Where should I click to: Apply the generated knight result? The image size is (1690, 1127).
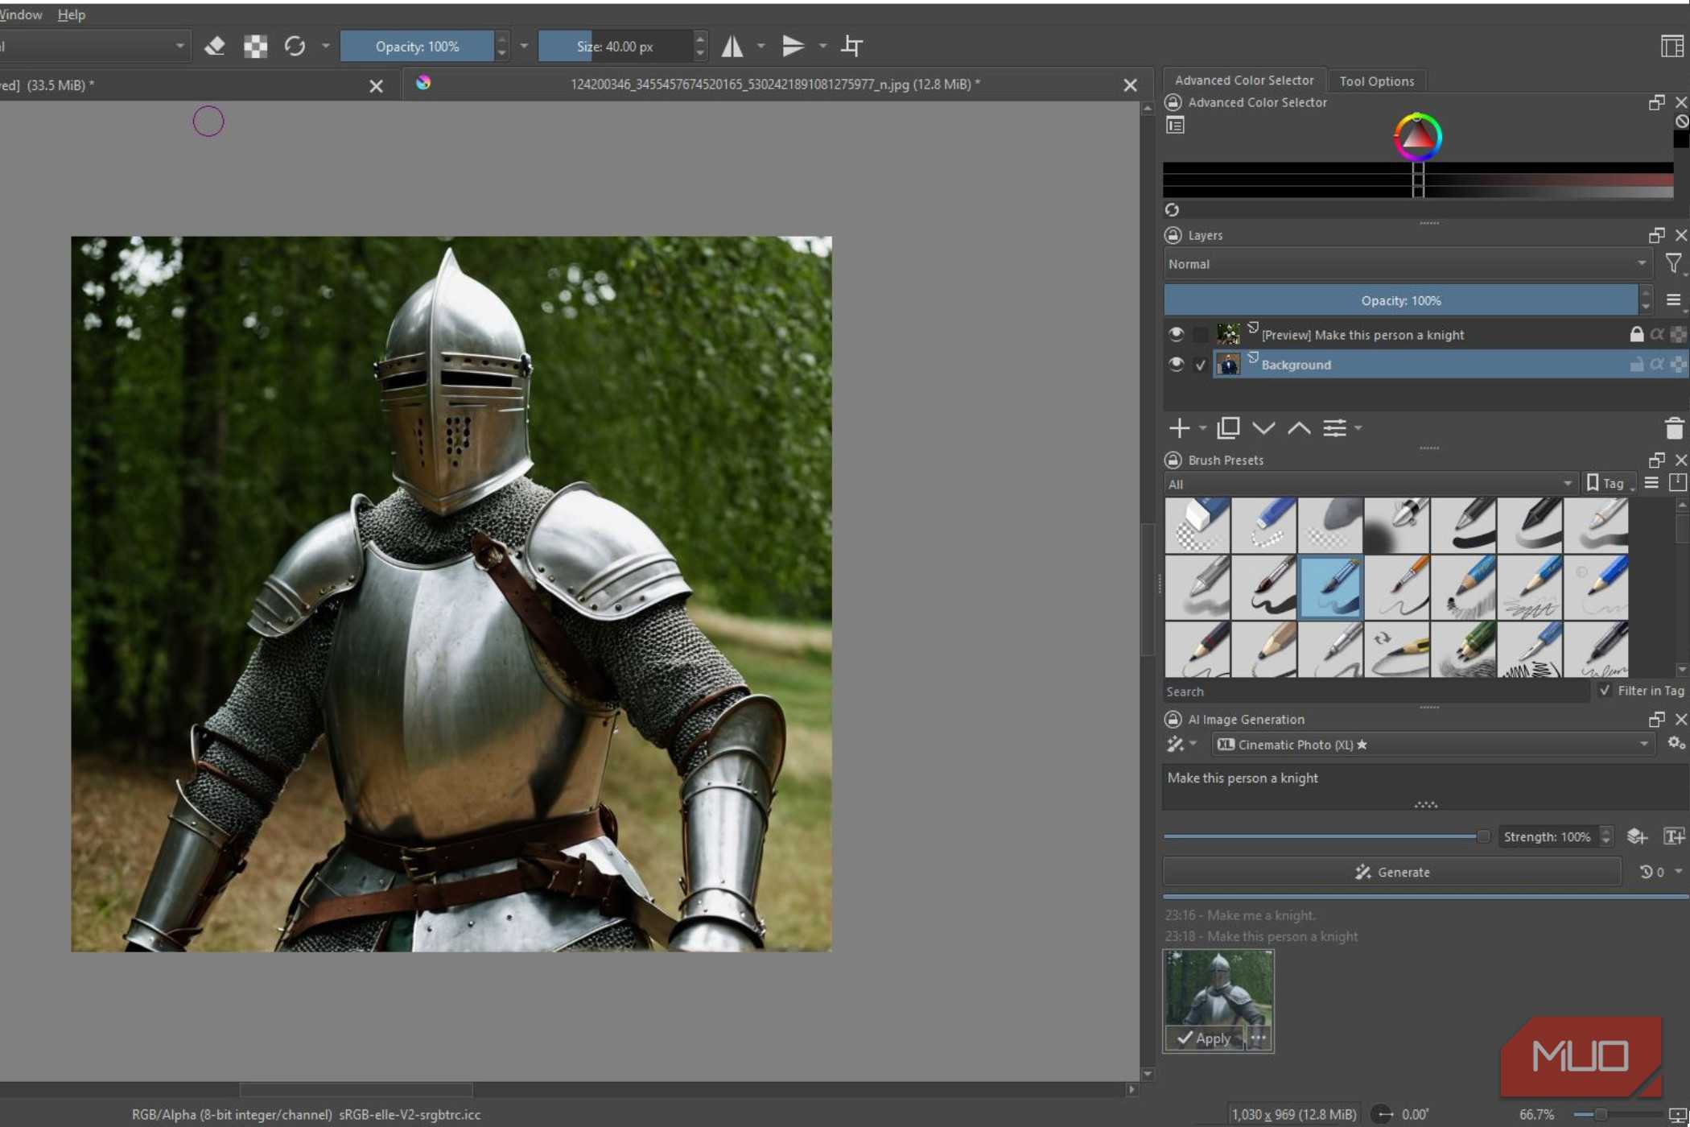(1204, 1038)
